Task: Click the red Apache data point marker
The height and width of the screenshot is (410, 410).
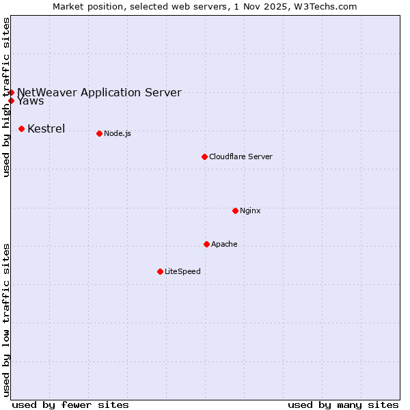Action: 206,244
